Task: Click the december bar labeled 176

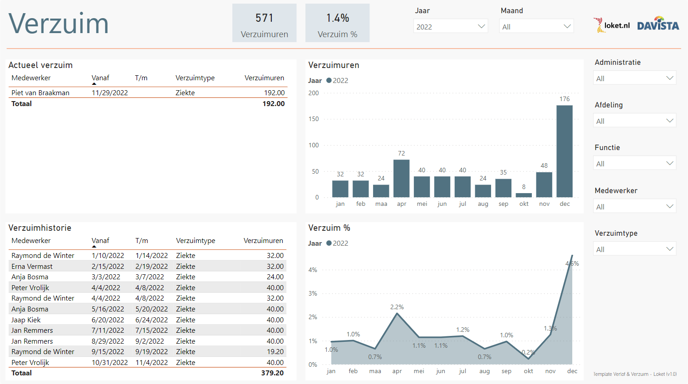Action: pyautogui.click(x=564, y=151)
